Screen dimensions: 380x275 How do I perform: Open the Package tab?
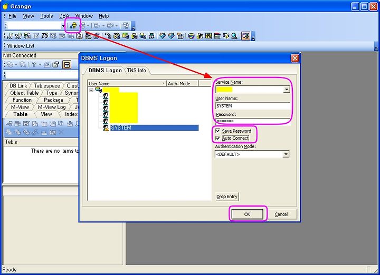point(53,100)
